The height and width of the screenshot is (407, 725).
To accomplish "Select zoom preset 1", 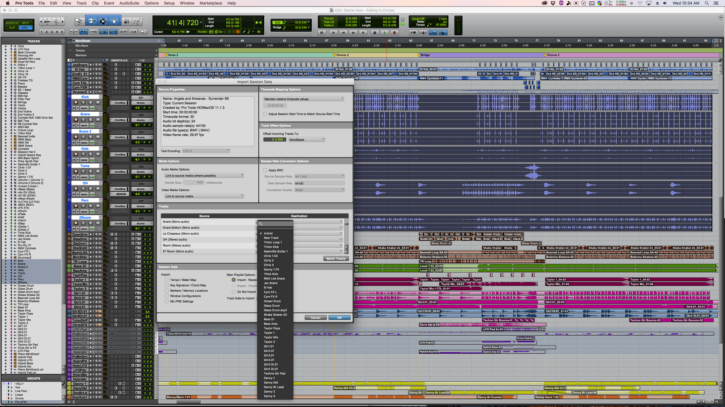I will [41, 32].
